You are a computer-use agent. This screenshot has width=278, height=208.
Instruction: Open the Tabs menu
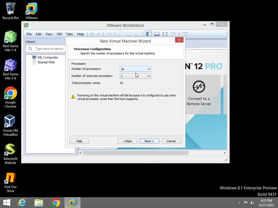[x=69, y=34]
